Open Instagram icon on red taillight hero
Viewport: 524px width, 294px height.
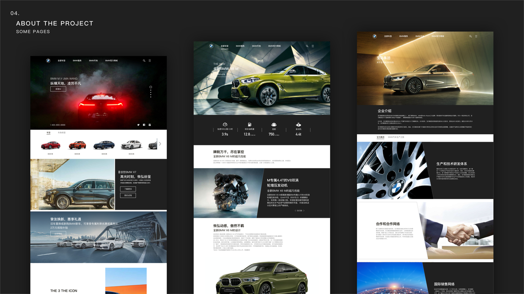(x=150, y=125)
